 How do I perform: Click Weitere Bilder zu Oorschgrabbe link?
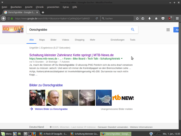pyautogui.click(x=51, y=109)
